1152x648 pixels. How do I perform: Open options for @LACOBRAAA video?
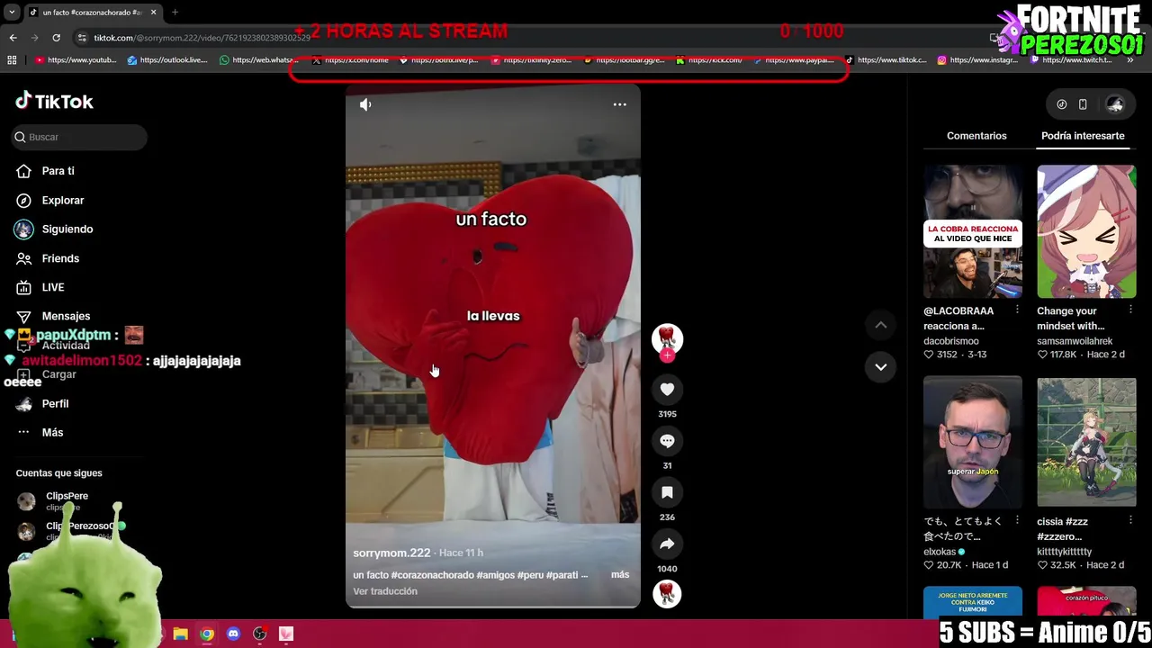pyautogui.click(x=1017, y=310)
